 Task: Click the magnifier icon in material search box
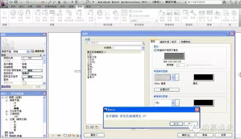click(143, 43)
